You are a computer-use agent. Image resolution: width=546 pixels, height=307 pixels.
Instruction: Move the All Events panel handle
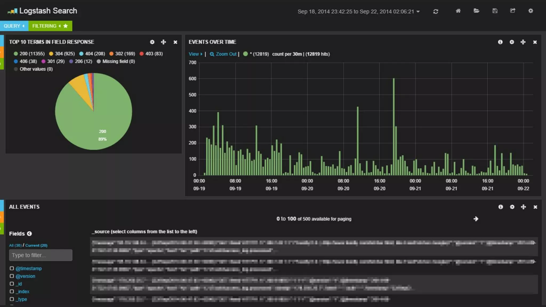point(523,207)
